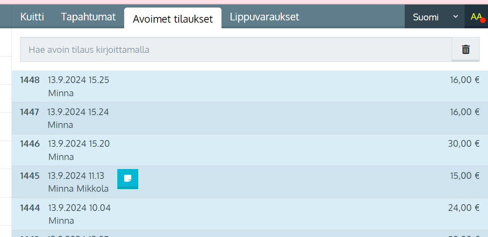The height and width of the screenshot is (237, 488).
Task: Open order 1446 worth 30,00 €
Action: pyautogui.click(x=250, y=150)
